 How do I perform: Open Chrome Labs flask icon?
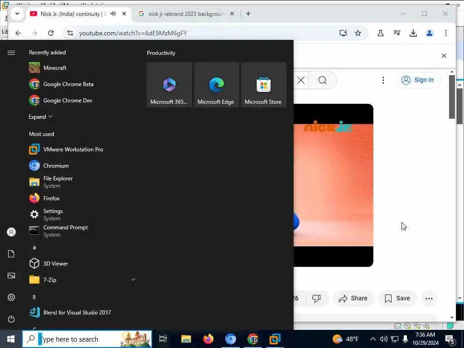[x=381, y=33]
